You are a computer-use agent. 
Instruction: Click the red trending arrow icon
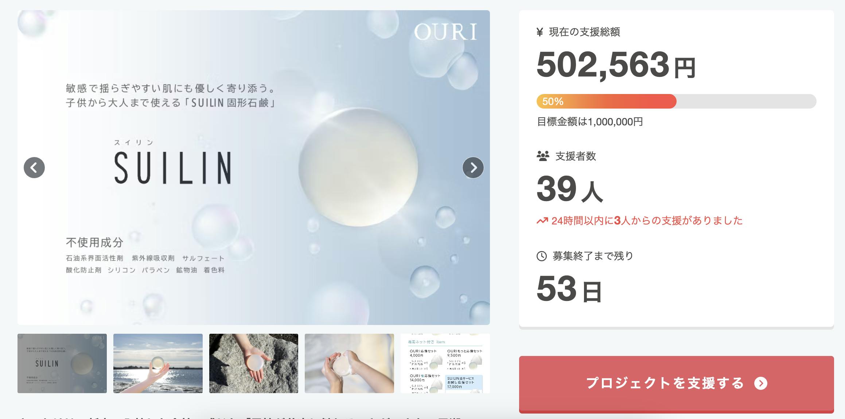[x=542, y=221]
